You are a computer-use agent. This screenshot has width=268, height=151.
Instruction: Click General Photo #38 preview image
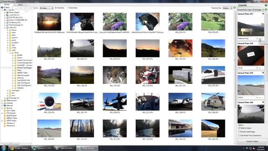coord(251,56)
